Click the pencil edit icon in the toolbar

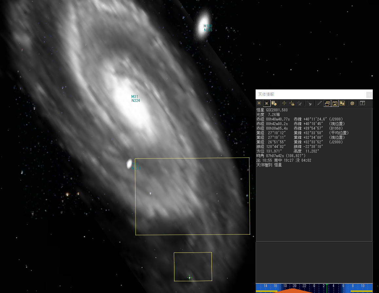(319, 104)
